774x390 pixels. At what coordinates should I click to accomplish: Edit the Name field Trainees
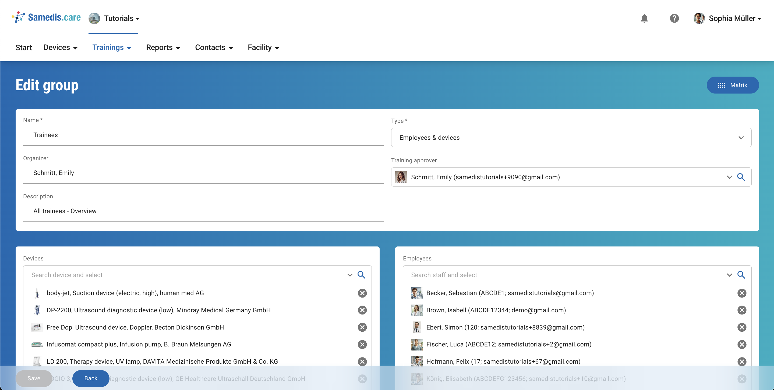coord(203,135)
